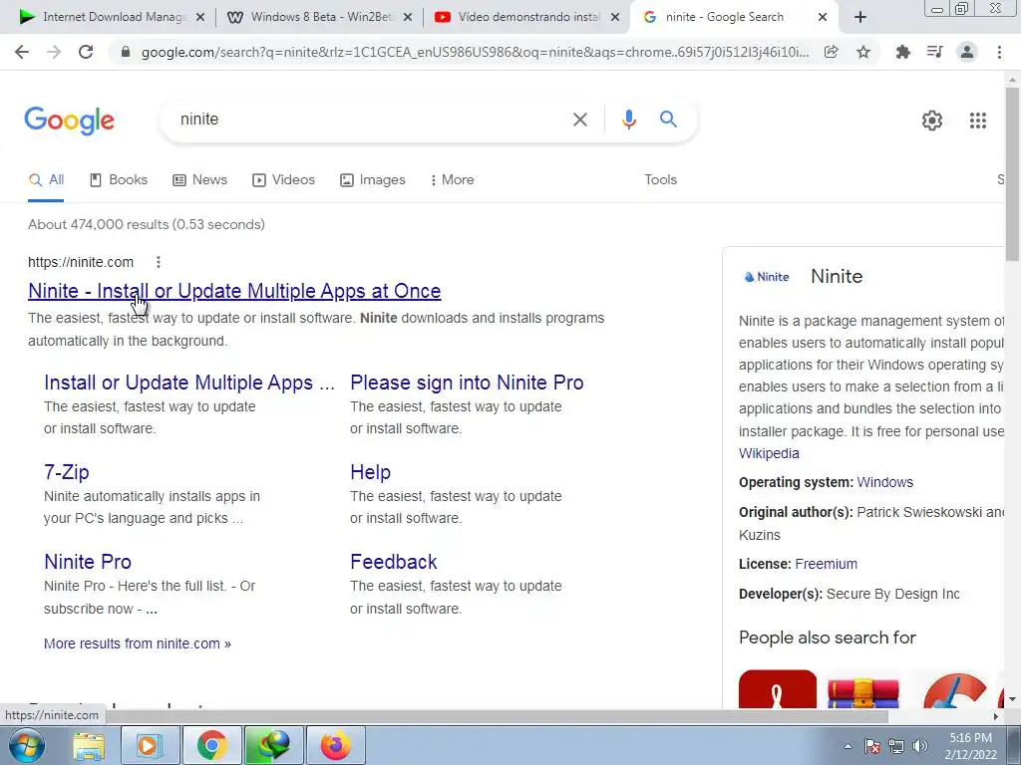Open the Chrome profile avatar
This screenshot has height=765, width=1021.
click(967, 52)
